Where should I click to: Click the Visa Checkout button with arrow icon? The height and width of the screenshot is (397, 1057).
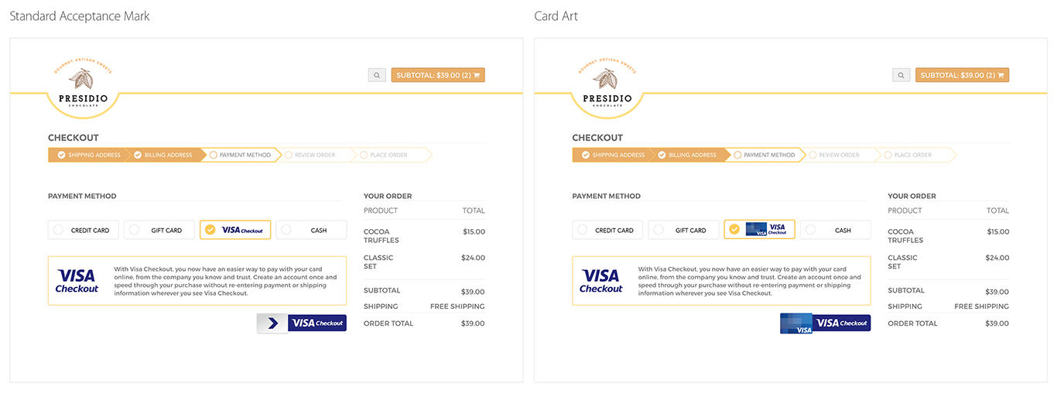tap(302, 323)
